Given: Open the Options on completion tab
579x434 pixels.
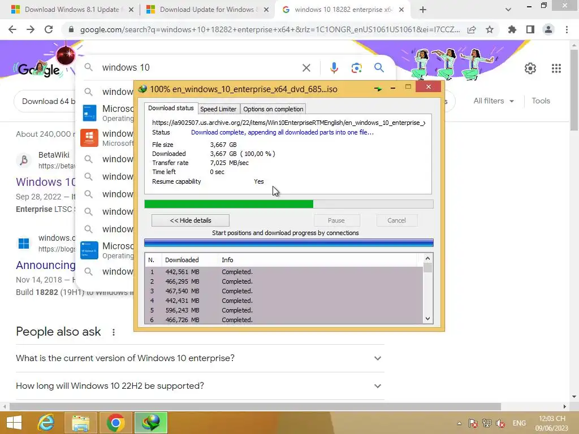Looking at the screenshot, I should [273, 109].
